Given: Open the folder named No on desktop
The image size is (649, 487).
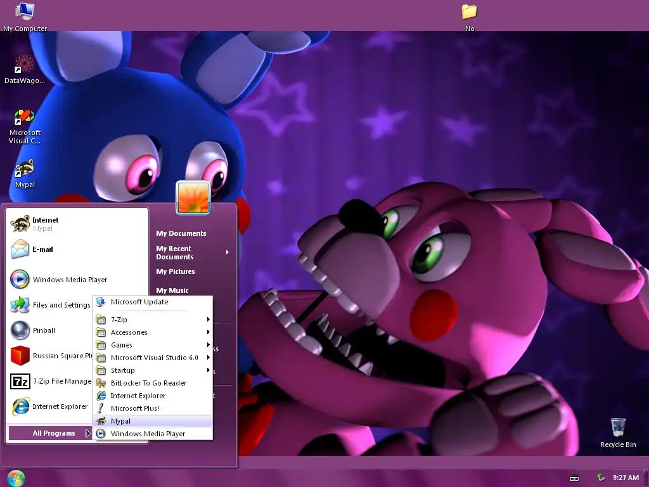Looking at the screenshot, I should tap(470, 17).
